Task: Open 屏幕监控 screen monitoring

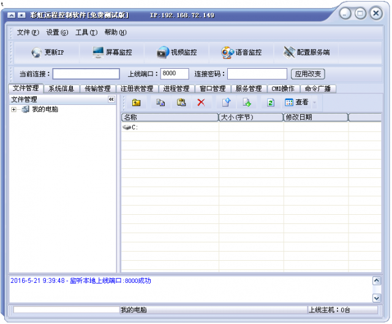Action: 112,52
